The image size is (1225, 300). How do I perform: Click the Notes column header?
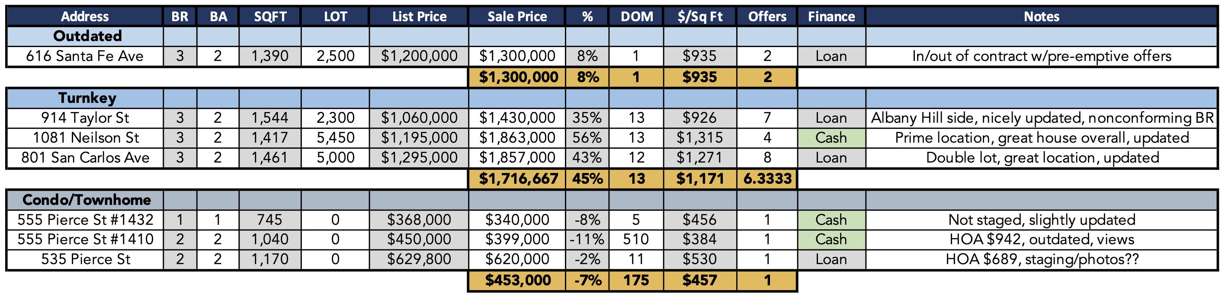[x=1042, y=16]
